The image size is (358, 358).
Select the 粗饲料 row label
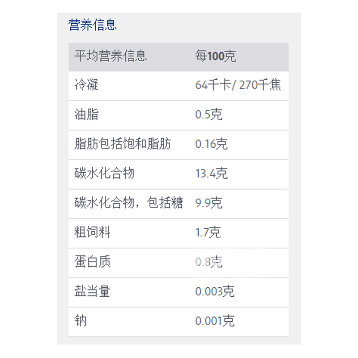click(92, 233)
